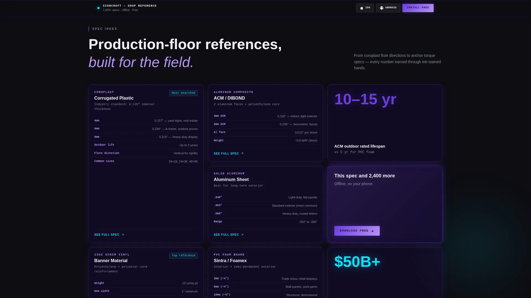Click arrow icon on Aluminum Sheet's See Full Spec
This screenshot has height=298, width=531.
(242, 235)
